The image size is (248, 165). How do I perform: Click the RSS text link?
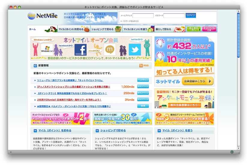[146, 66]
